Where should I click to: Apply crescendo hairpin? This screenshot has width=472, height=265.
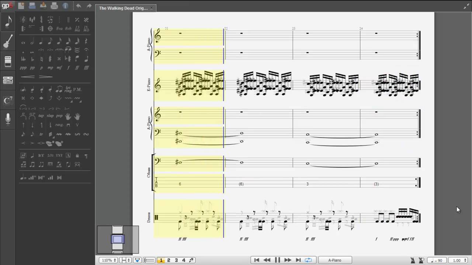click(x=28, y=77)
